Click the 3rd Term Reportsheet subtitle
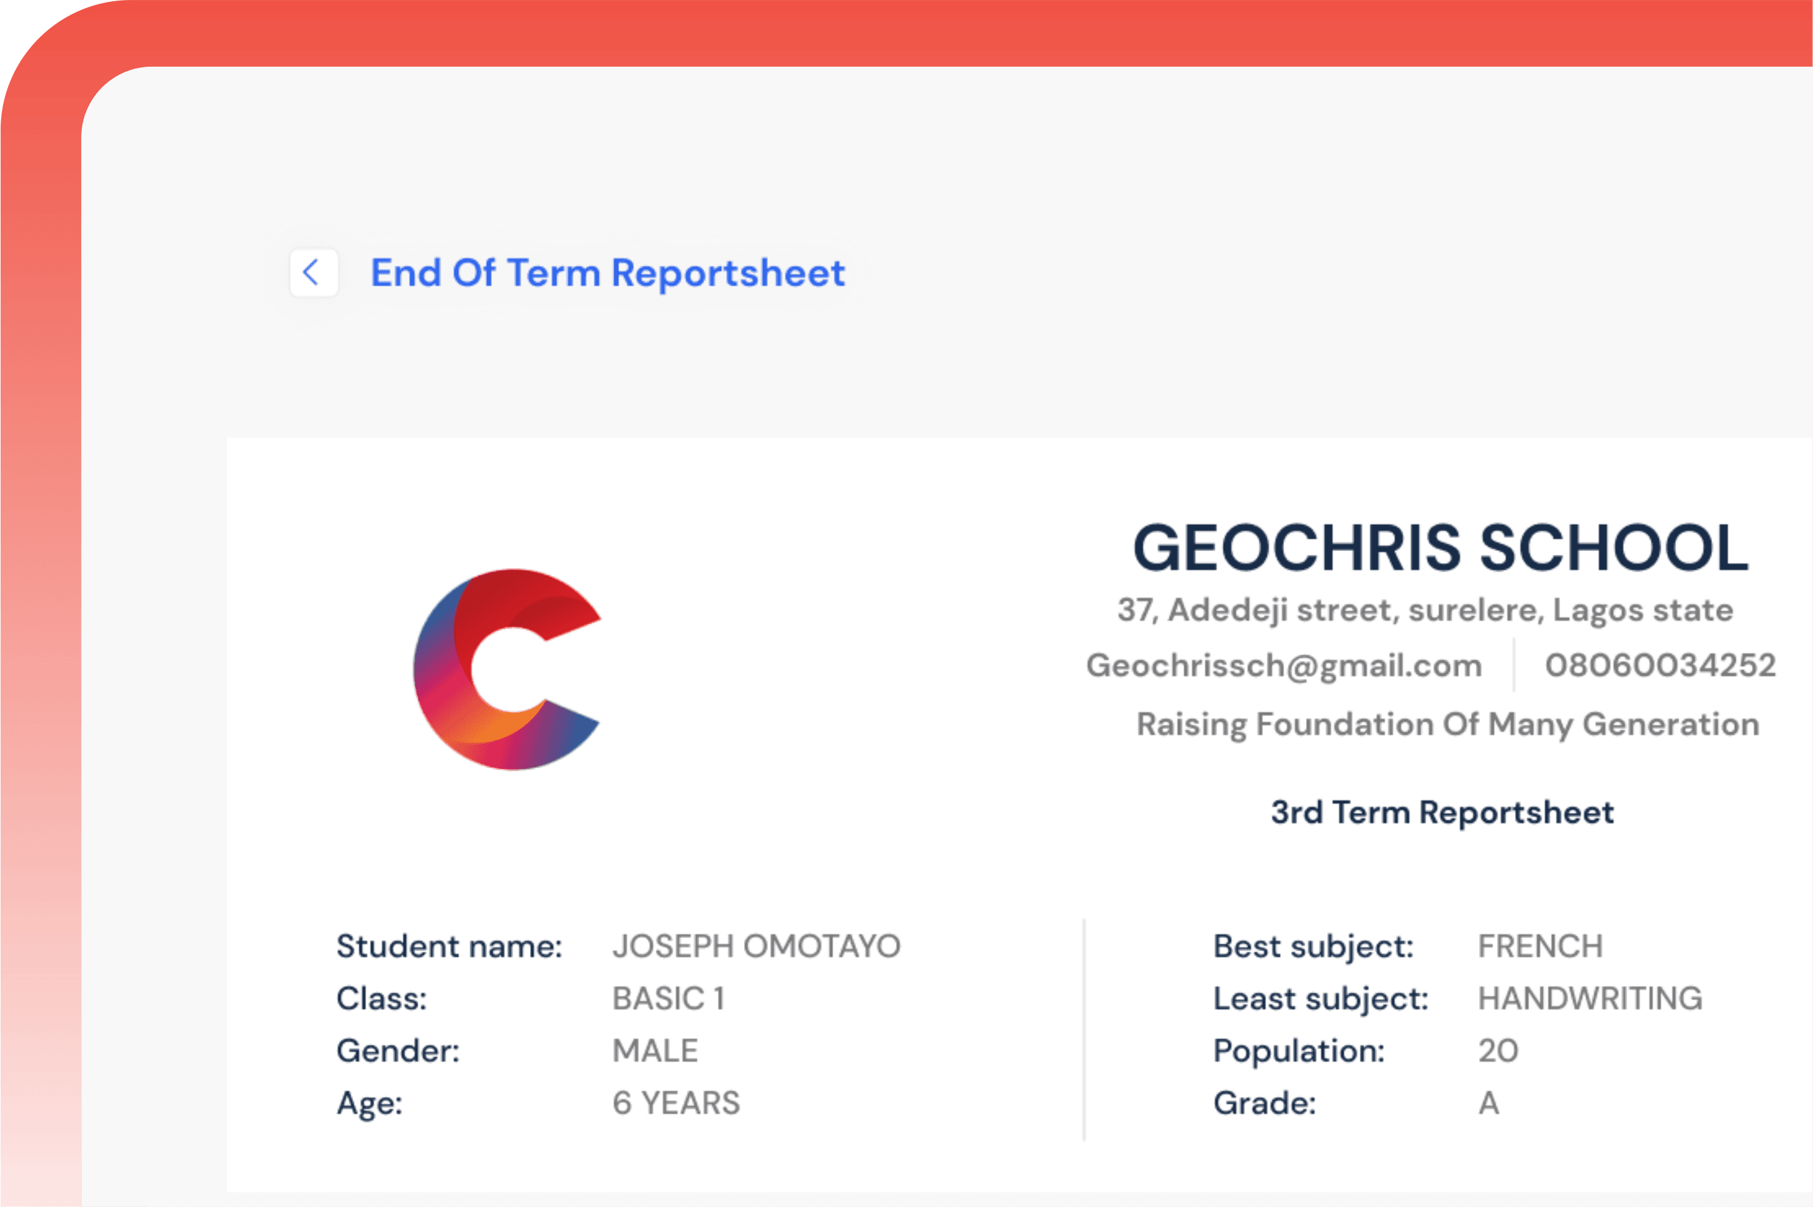Screen dimensions: 1813x1207 coord(1442,812)
